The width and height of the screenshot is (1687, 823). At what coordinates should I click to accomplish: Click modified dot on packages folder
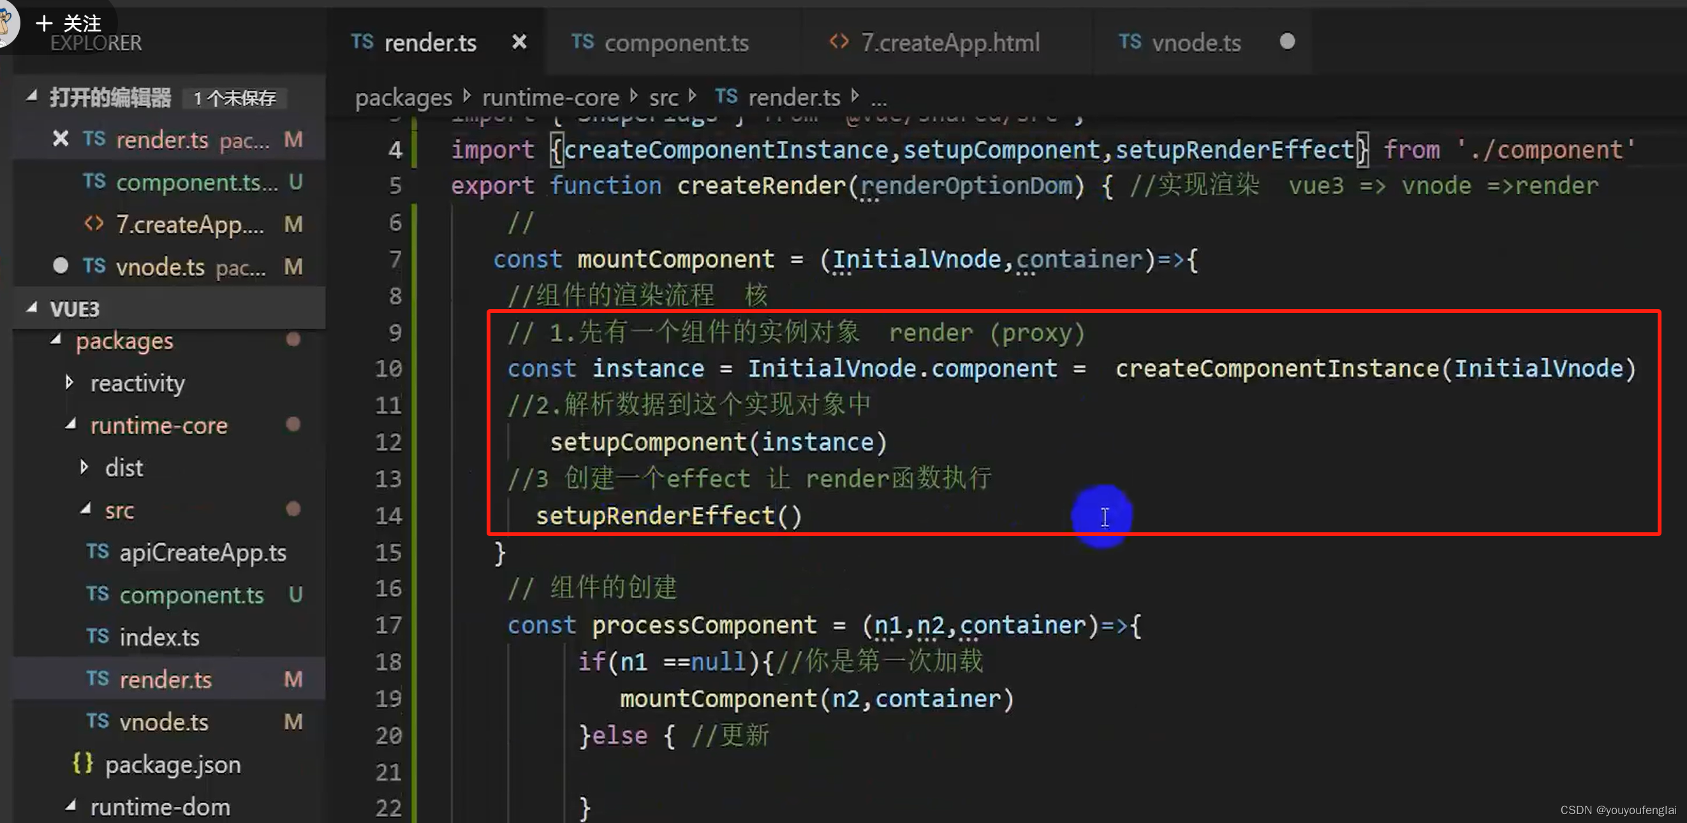[x=293, y=340]
